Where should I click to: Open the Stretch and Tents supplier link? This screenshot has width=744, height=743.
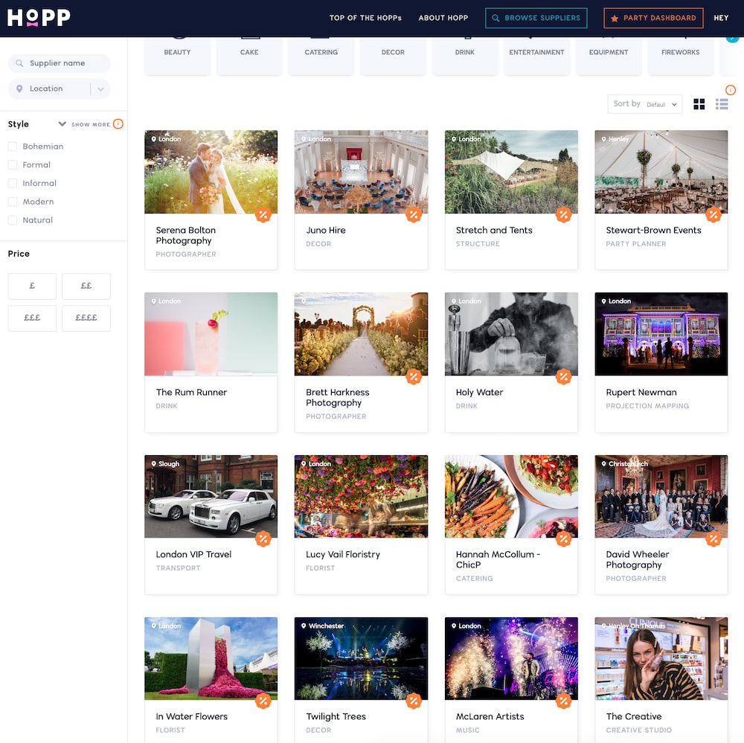pos(494,230)
